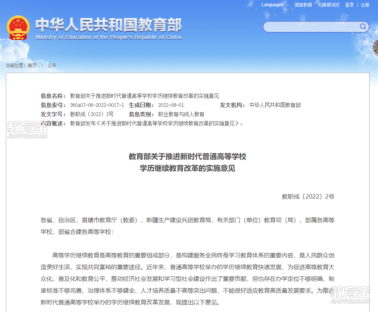Click 教职成〔2022〕2号 in the metadata table
378x312 pixels.
(92, 114)
